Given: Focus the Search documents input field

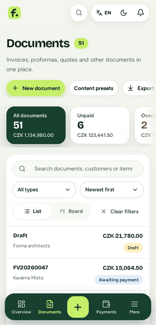Looking at the screenshot, I should [78, 169].
